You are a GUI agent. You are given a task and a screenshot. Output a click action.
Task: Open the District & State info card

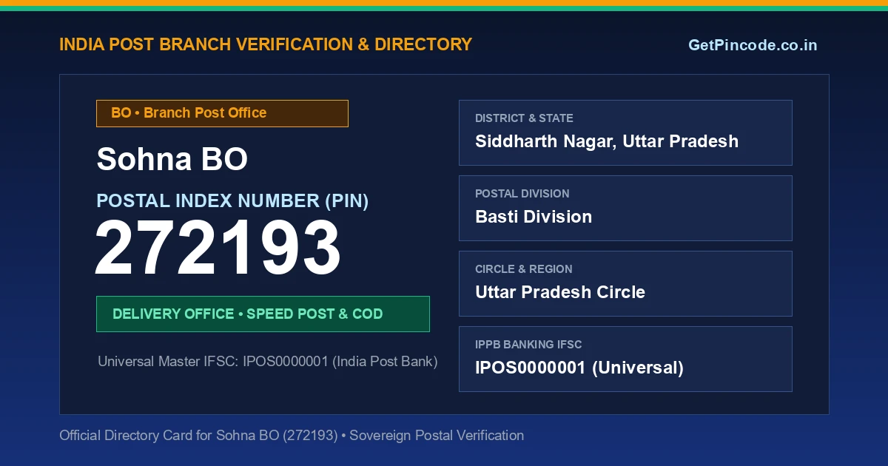point(625,132)
